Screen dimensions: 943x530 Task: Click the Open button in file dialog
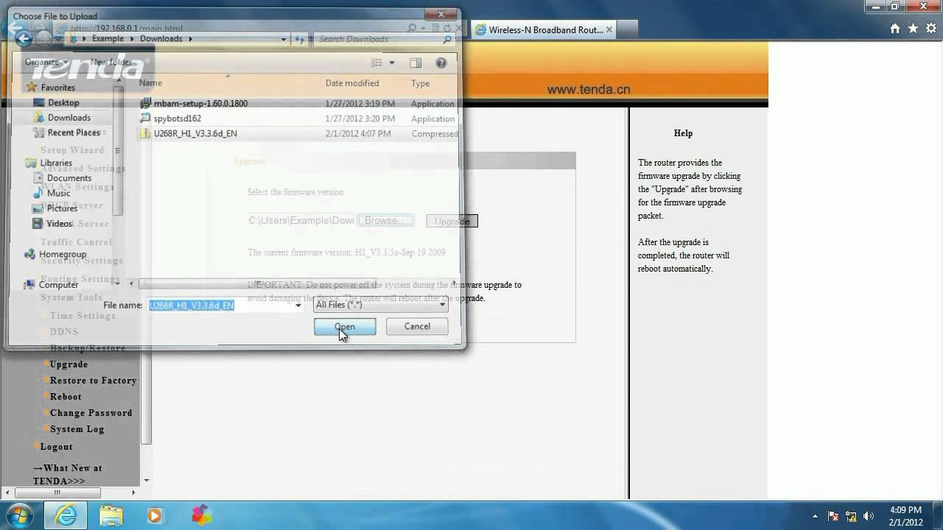(345, 327)
